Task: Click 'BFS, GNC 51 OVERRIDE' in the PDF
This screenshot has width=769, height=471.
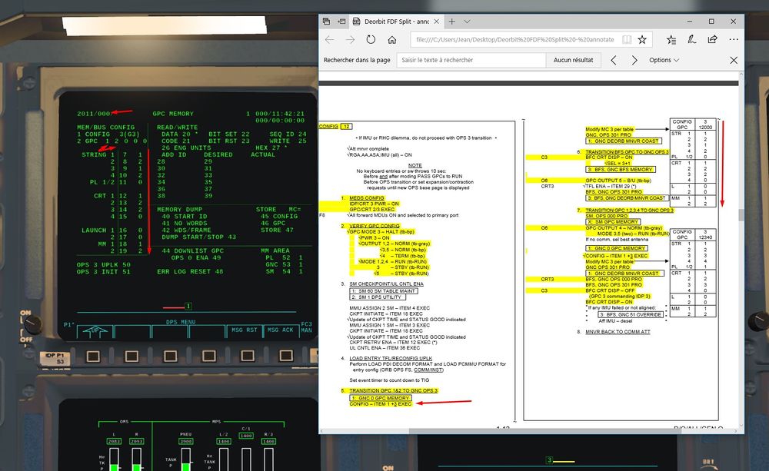Action: coord(631,315)
